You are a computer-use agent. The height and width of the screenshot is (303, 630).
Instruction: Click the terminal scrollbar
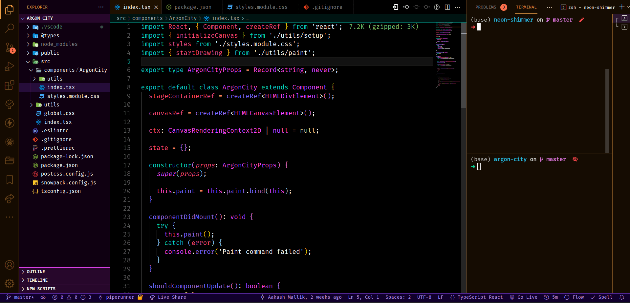(x=607, y=111)
